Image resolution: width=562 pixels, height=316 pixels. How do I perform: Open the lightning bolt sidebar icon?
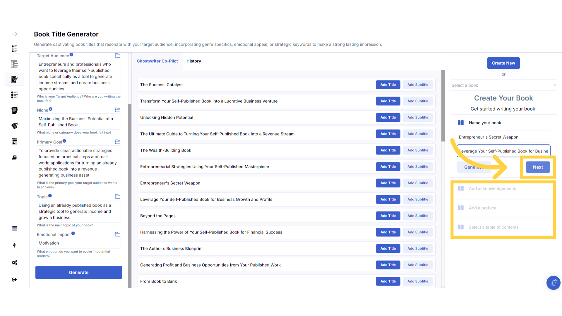[14, 245]
